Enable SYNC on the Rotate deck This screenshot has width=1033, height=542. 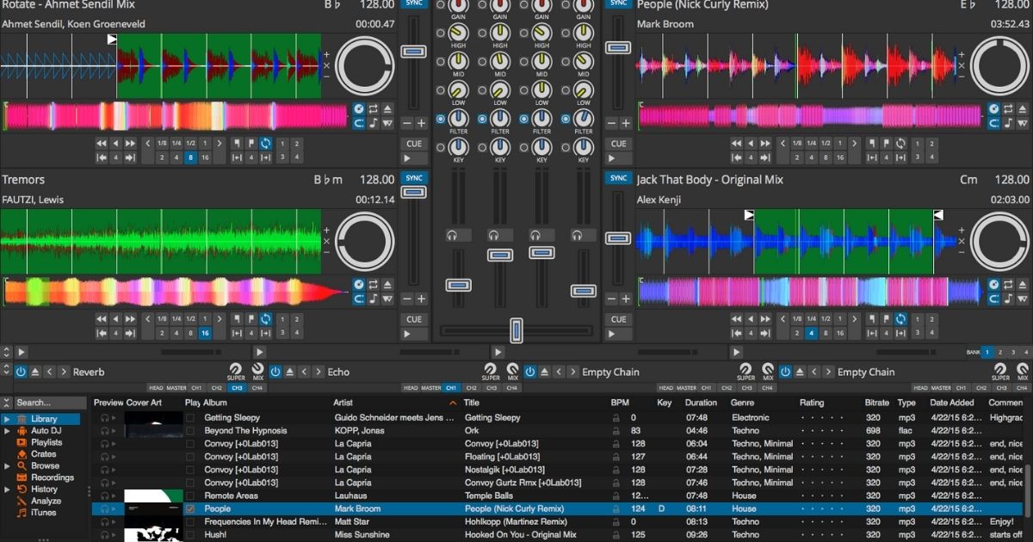click(414, 4)
